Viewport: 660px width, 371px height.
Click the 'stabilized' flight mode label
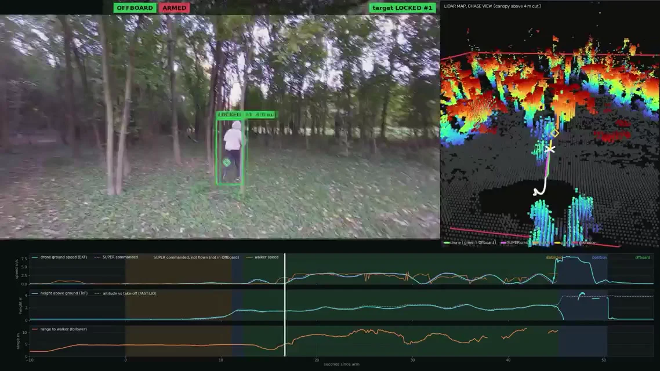[553, 257]
